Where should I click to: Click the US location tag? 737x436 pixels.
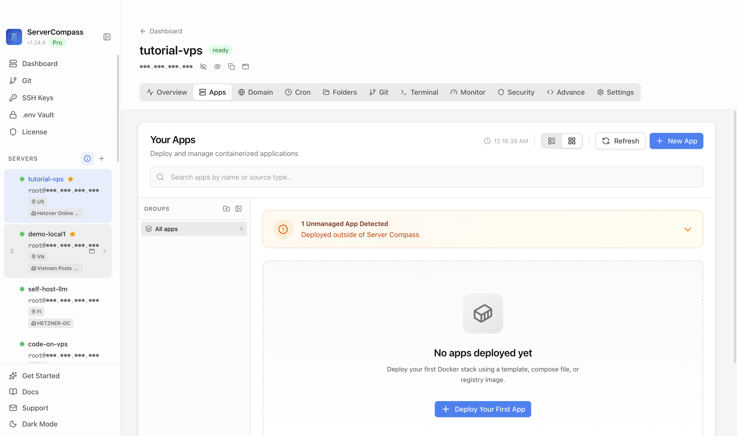[x=38, y=202]
